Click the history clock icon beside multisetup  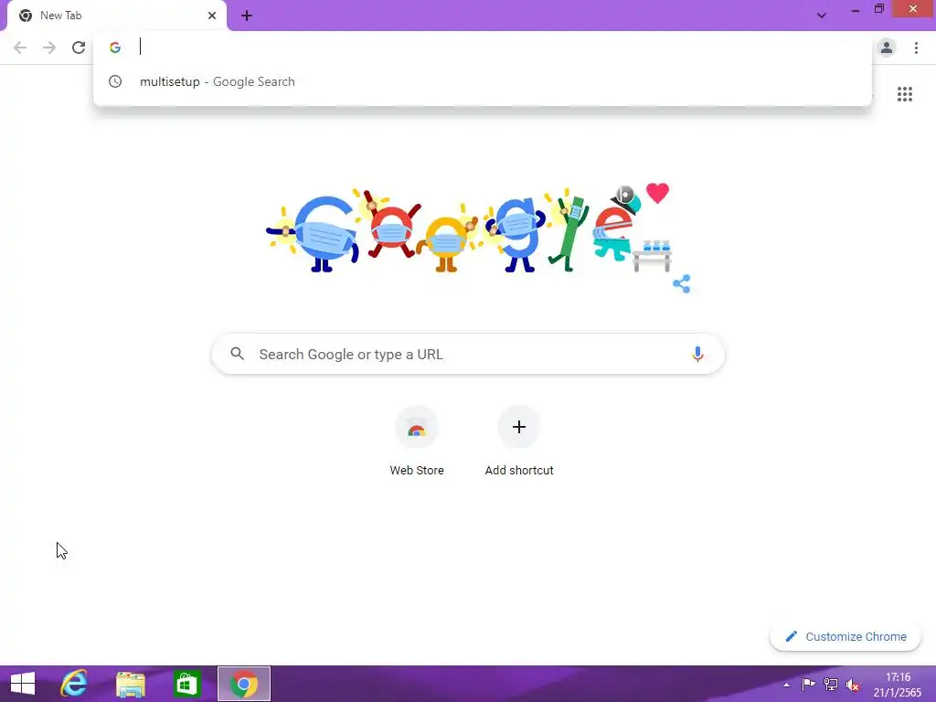click(115, 81)
